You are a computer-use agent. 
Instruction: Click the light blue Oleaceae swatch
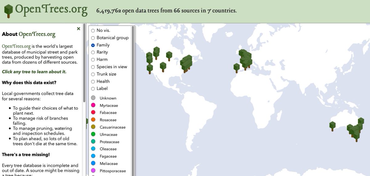(93, 149)
